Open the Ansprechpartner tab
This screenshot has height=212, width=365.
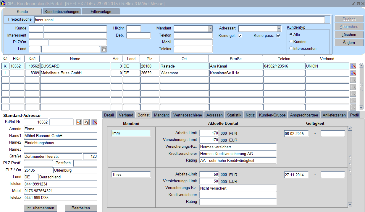point(304,115)
